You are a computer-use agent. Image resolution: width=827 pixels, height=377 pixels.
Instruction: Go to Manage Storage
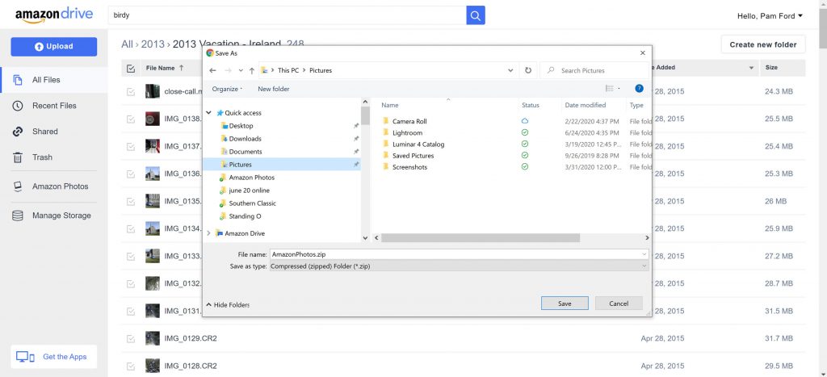tap(61, 216)
